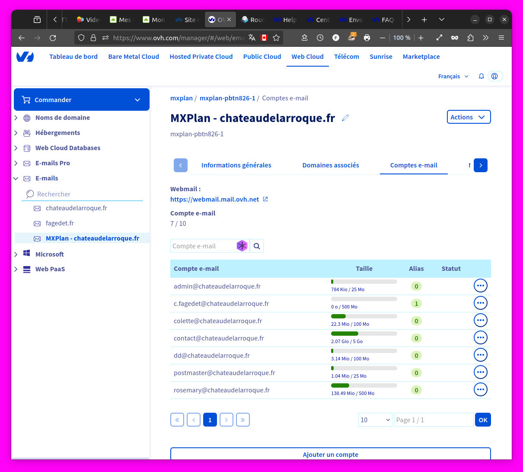Open the Marketplace menu
This screenshot has height=472, width=523.
(421, 57)
